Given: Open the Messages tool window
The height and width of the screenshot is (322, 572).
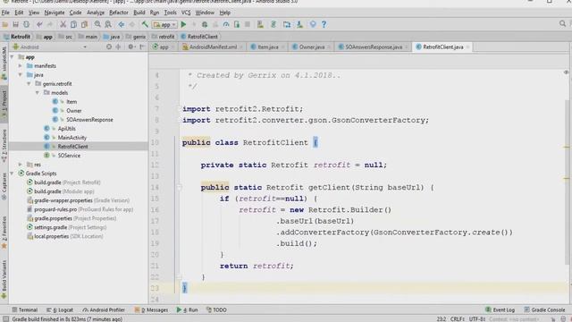Looking at the screenshot, I should pos(151,309).
